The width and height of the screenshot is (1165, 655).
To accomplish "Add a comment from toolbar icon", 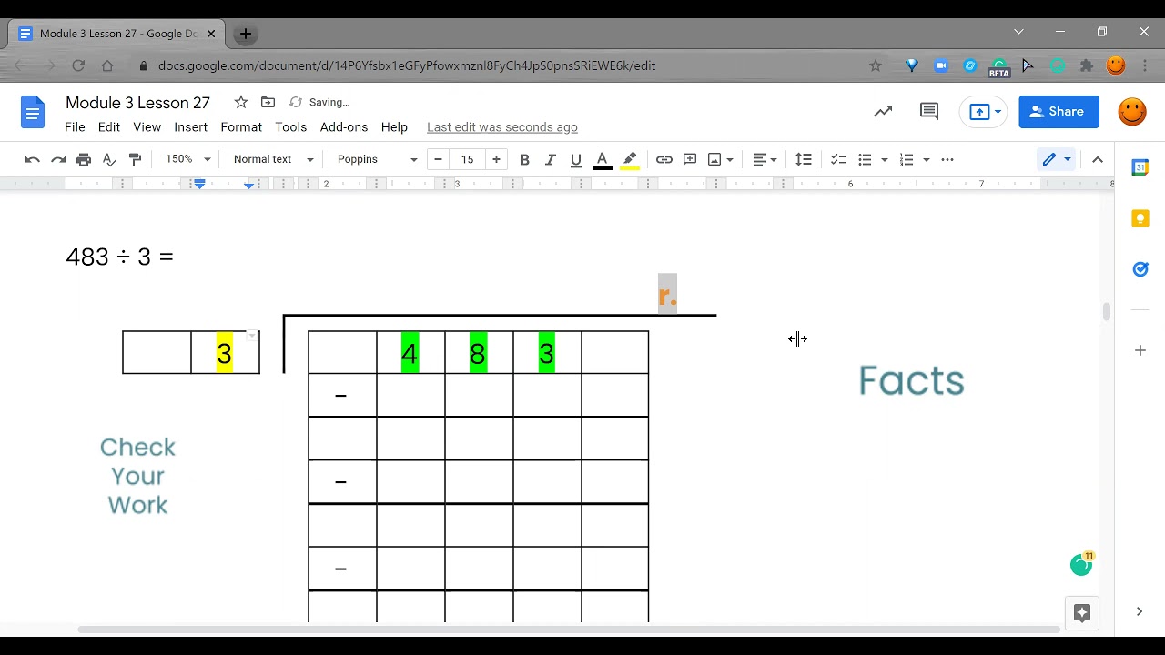I will click(x=690, y=159).
